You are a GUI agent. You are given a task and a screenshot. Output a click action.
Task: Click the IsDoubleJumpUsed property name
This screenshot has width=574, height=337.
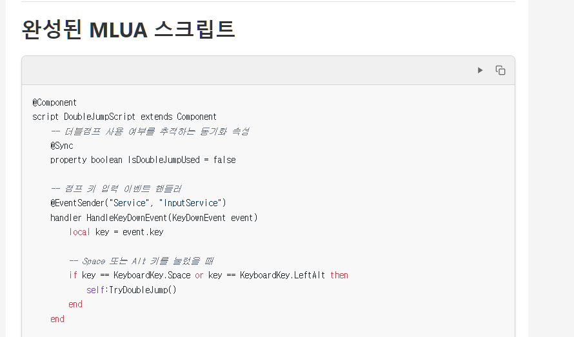pos(164,160)
